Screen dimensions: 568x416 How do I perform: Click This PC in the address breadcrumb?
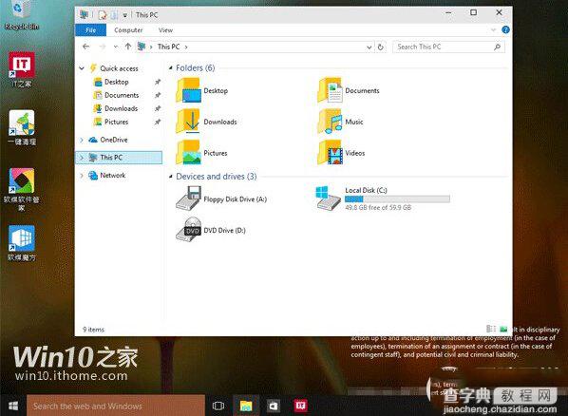coord(168,47)
